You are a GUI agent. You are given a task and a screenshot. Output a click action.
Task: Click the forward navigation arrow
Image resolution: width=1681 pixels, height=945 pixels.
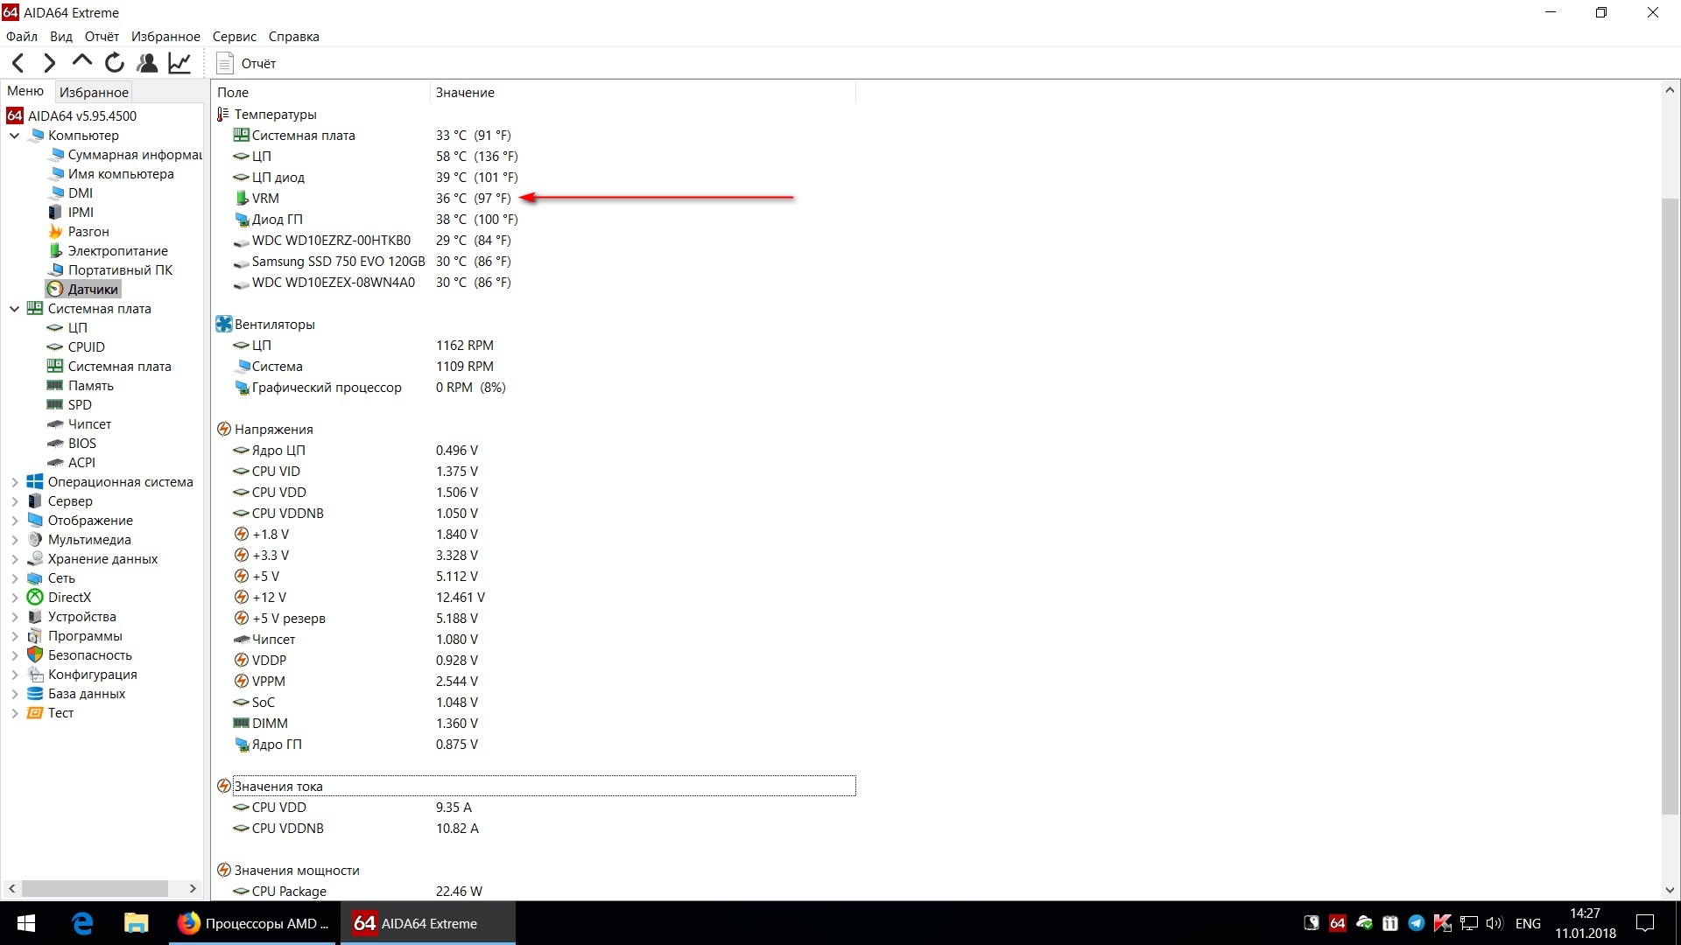(50, 63)
